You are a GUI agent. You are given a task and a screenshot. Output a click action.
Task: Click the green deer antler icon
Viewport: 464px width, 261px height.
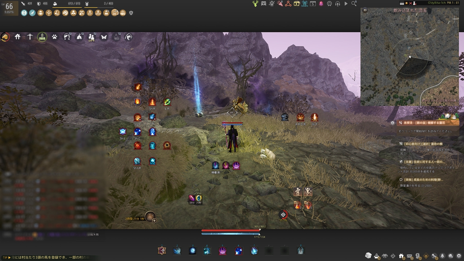pos(255,4)
